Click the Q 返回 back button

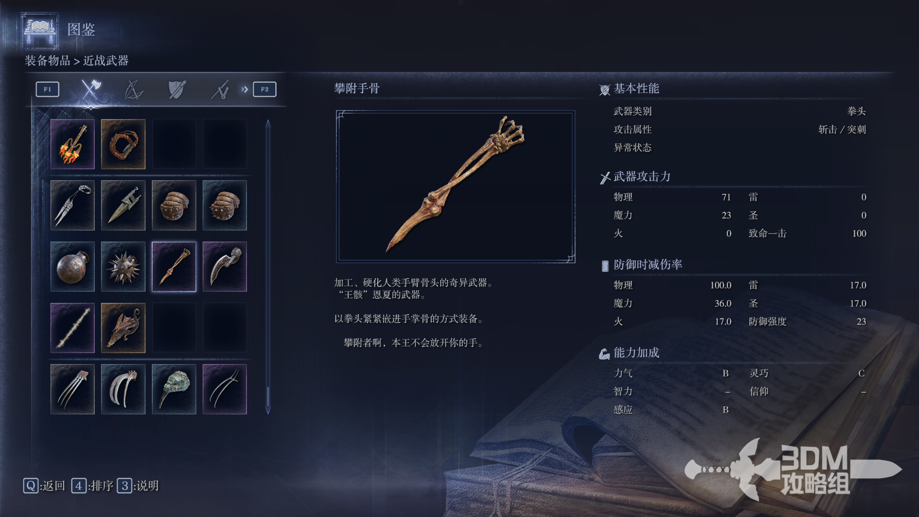[44, 486]
